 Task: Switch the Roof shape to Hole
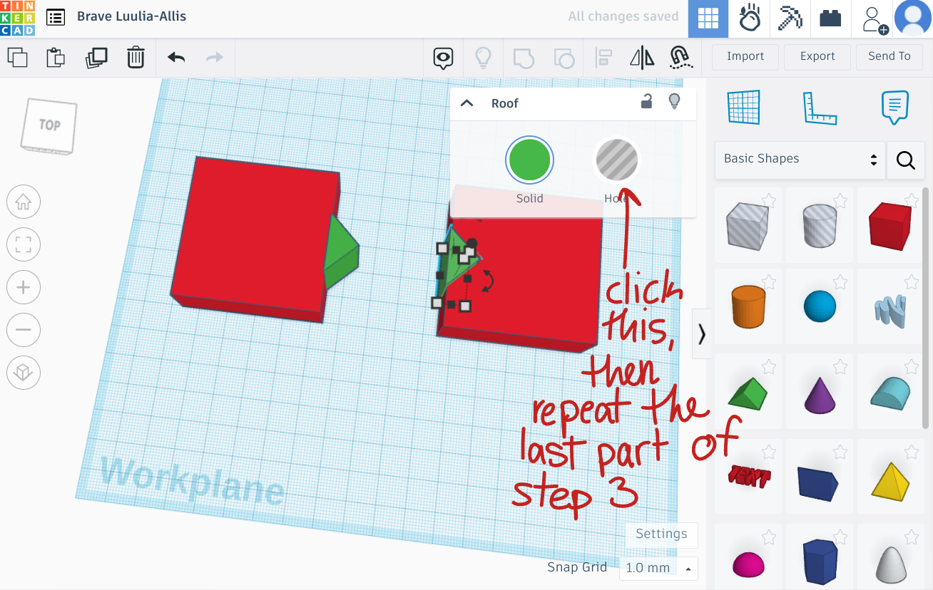click(x=616, y=160)
